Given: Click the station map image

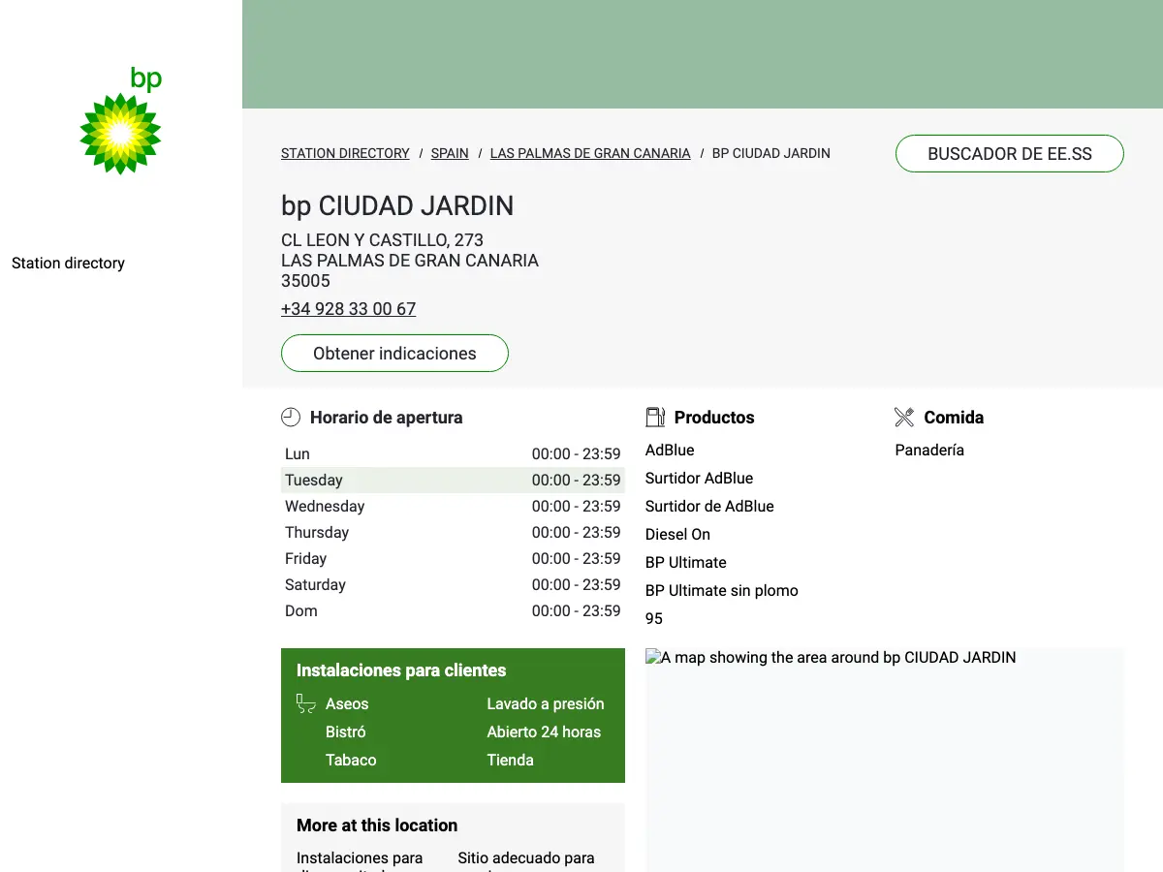Looking at the screenshot, I should [885, 760].
